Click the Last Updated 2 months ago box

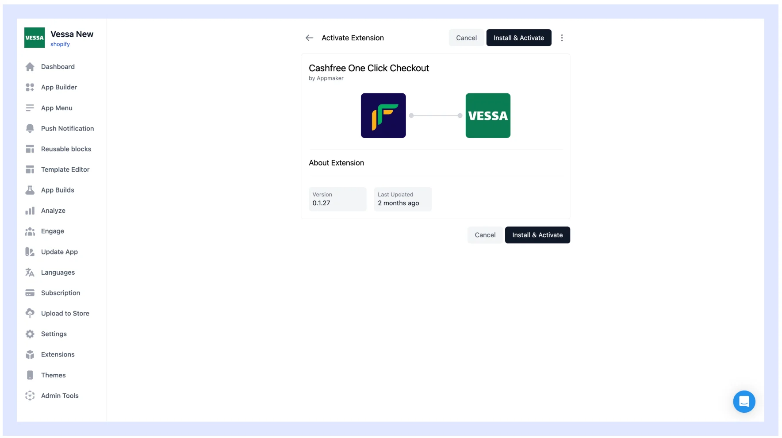coord(402,199)
